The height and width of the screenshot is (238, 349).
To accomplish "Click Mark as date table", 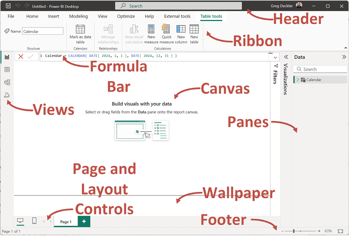I will 80,33.
